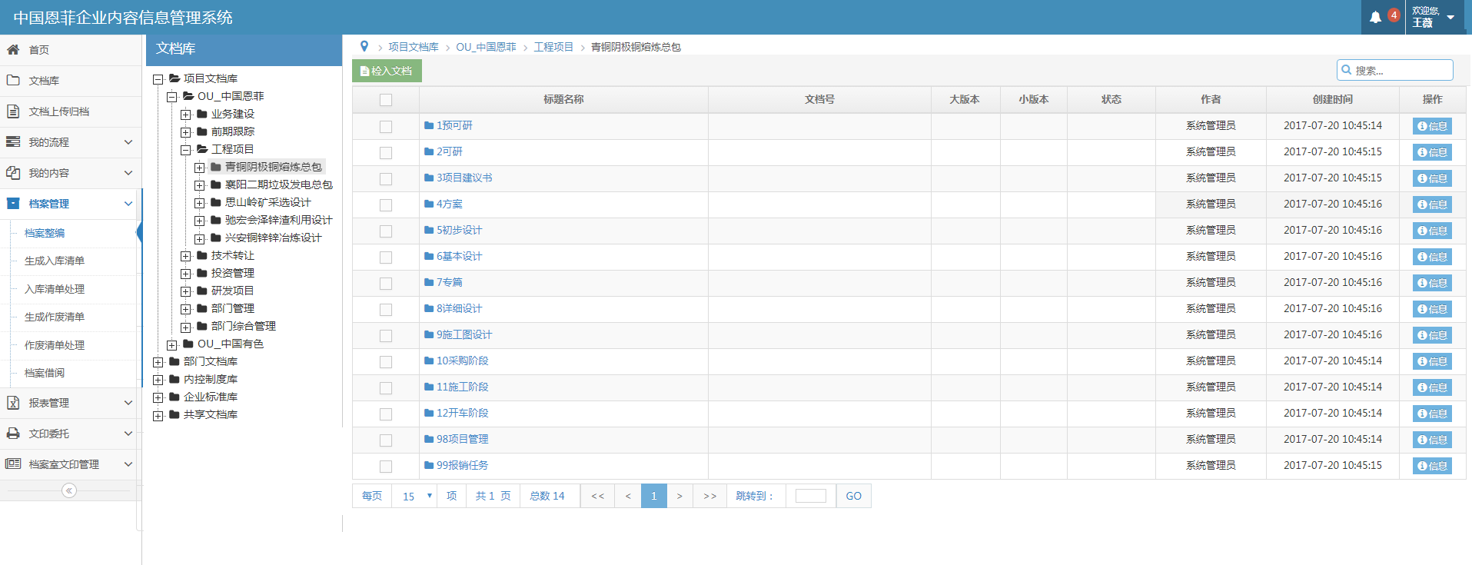This screenshot has width=1472, height=565.
Task: Check the box for 9施工图设计
Action: tap(386, 336)
